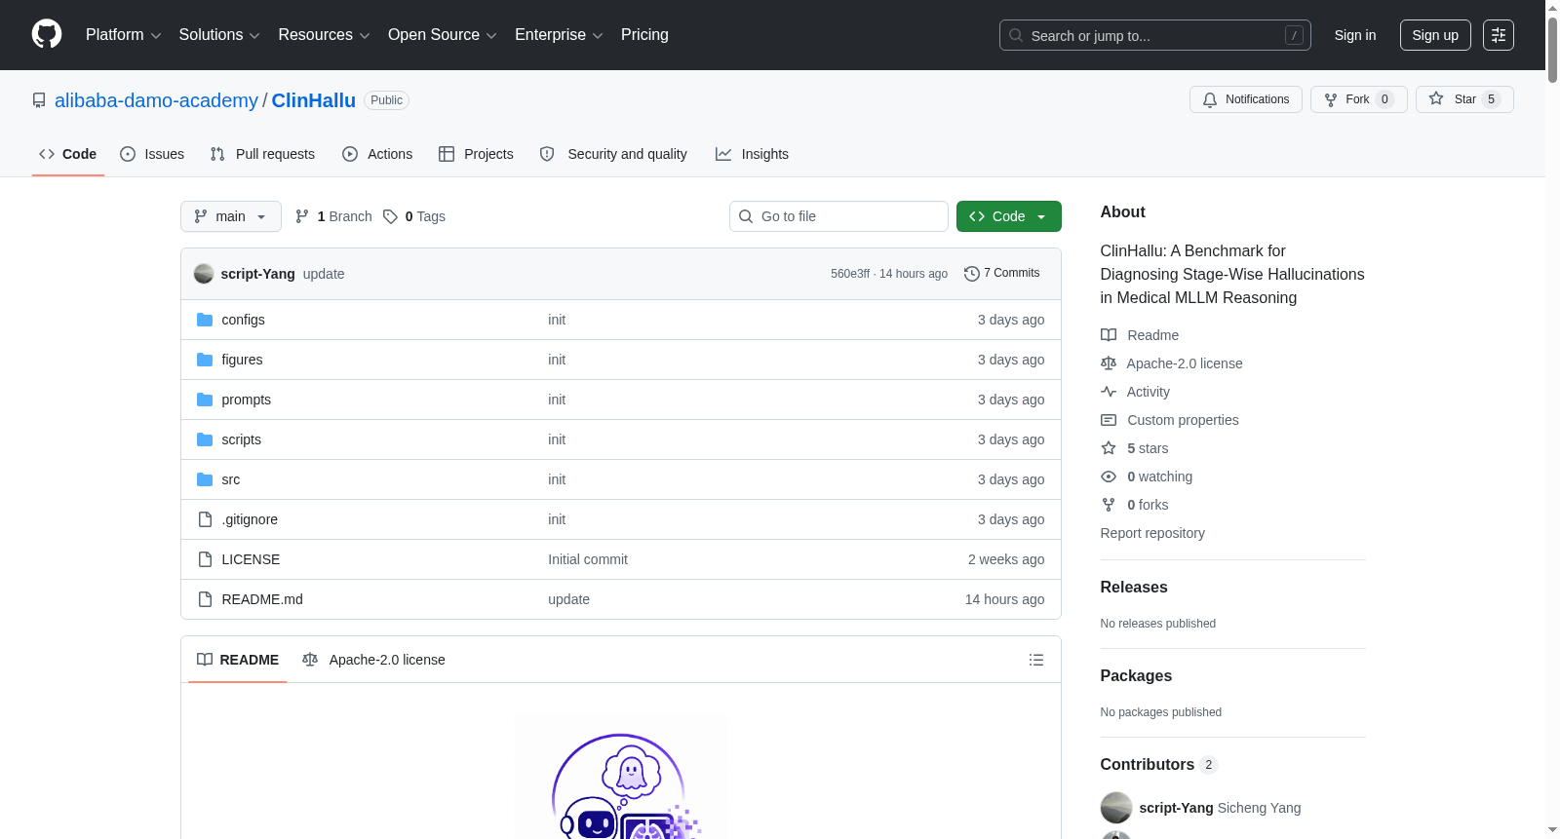Click the pulse icon beside Activity
The width and height of the screenshot is (1560, 839).
click(x=1109, y=392)
